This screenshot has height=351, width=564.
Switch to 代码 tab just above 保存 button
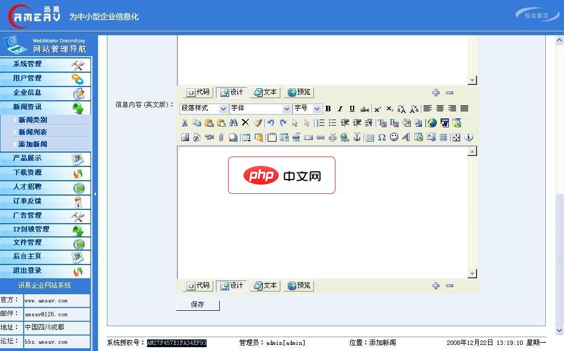(x=198, y=285)
